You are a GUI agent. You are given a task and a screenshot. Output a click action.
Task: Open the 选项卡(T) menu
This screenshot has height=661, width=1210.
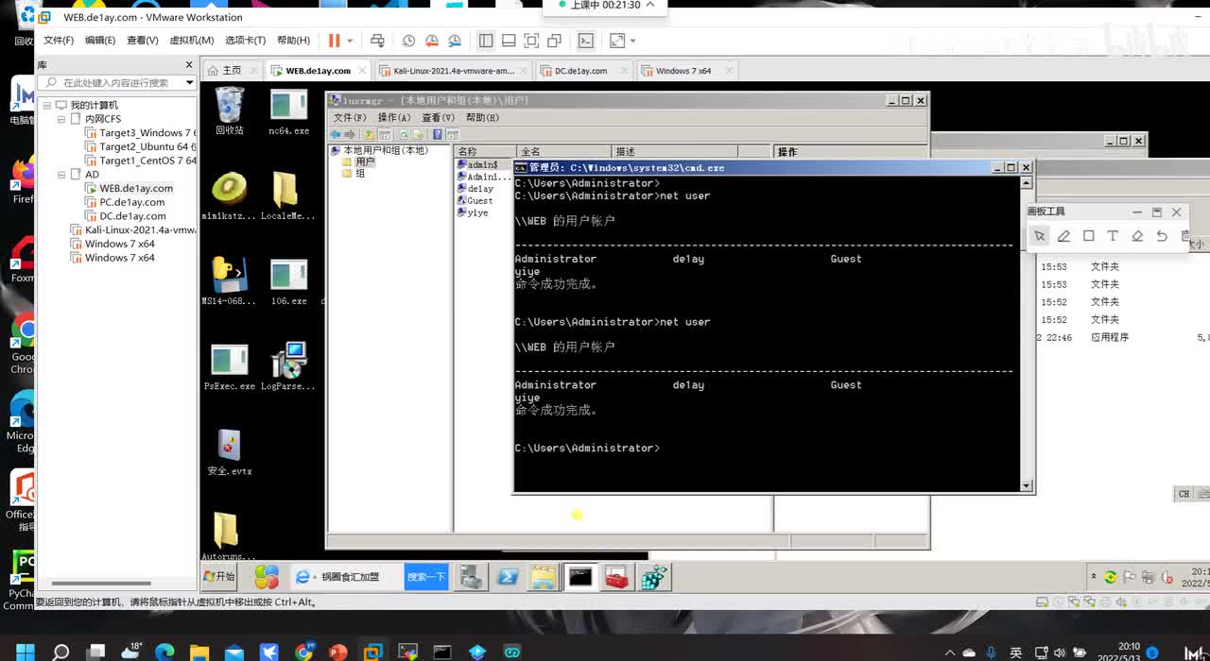click(x=246, y=41)
